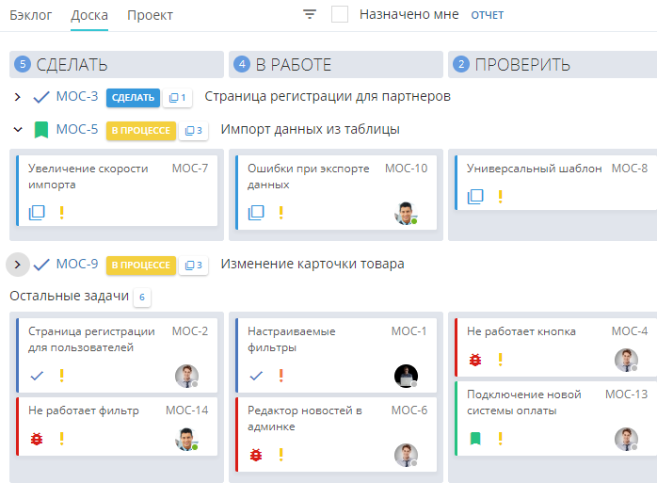Screen dimensions: 657x483
Task: Click the bug icon on MOC-14 card
Action: tap(37, 439)
